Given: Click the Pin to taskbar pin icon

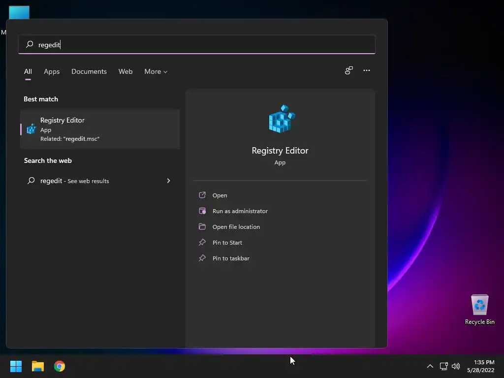Looking at the screenshot, I should tap(202, 258).
